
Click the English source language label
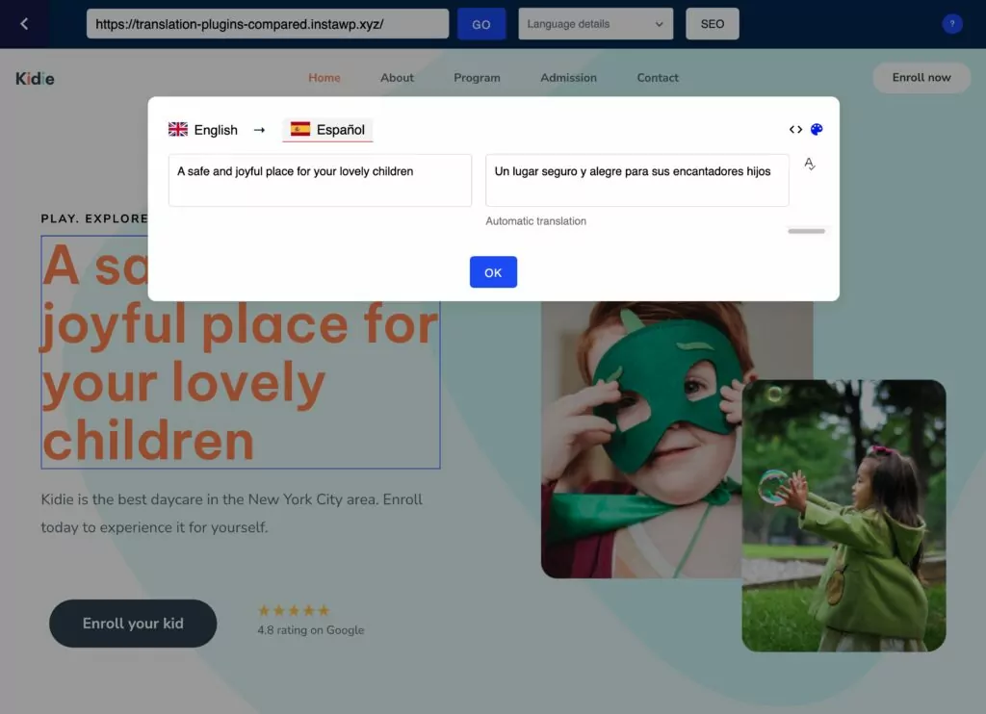tap(216, 130)
